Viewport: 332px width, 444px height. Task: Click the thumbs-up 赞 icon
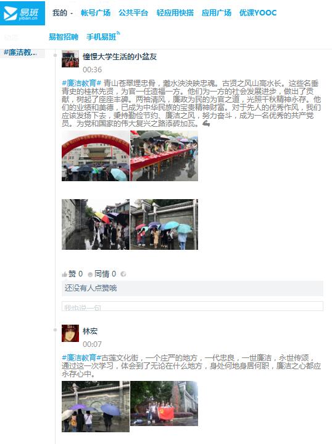[x=64, y=275]
